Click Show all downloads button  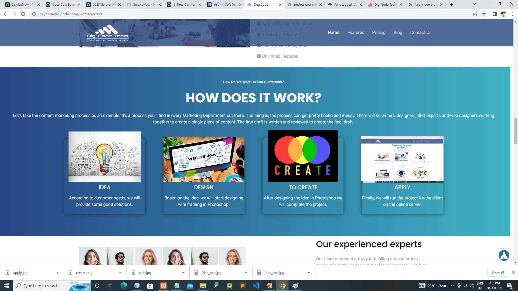point(497,272)
